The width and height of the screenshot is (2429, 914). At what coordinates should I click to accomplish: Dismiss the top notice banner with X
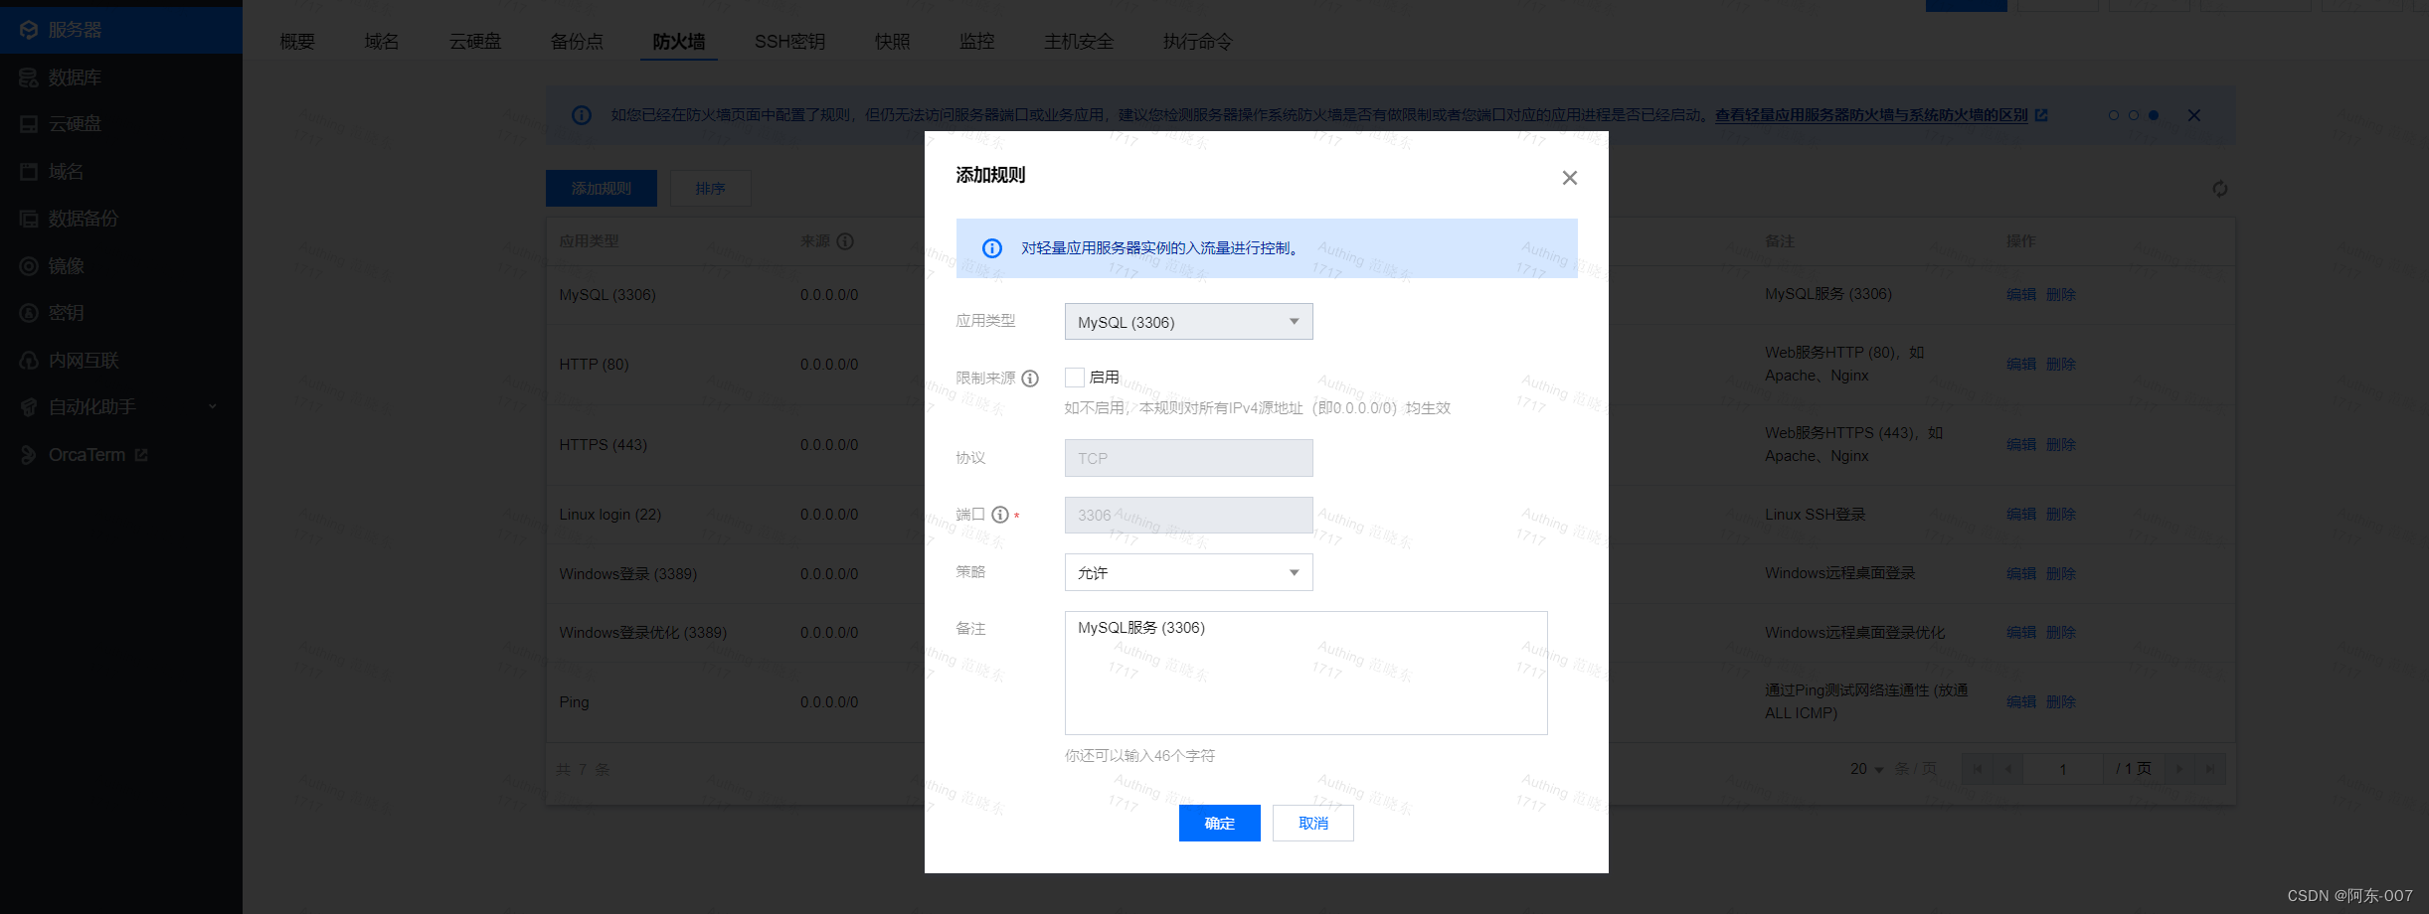click(x=2194, y=115)
